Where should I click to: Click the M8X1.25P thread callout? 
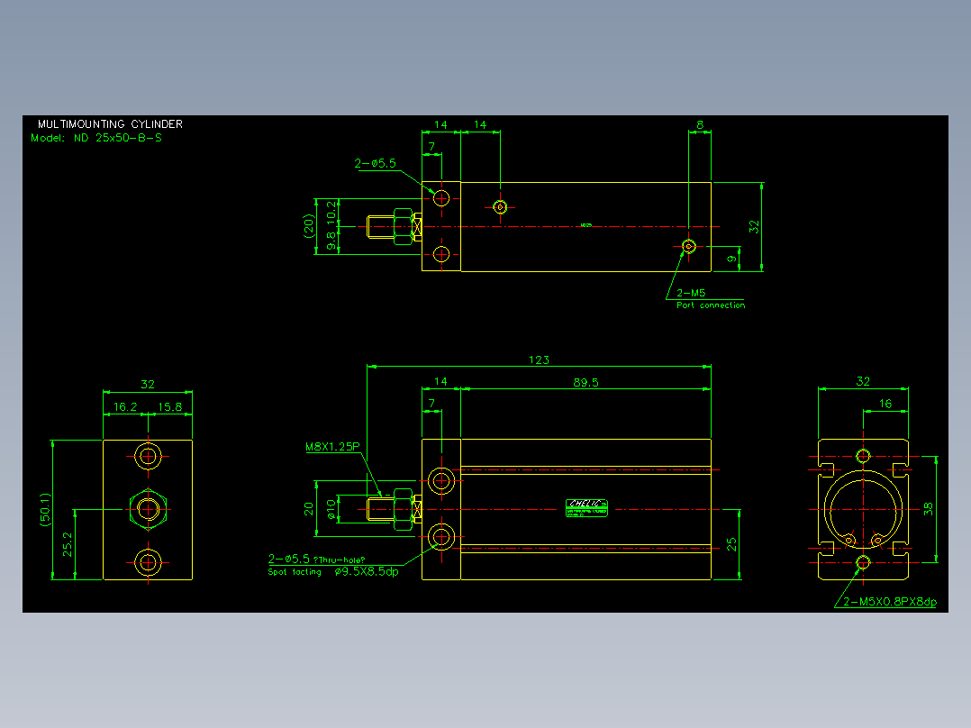tap(332, 447)
